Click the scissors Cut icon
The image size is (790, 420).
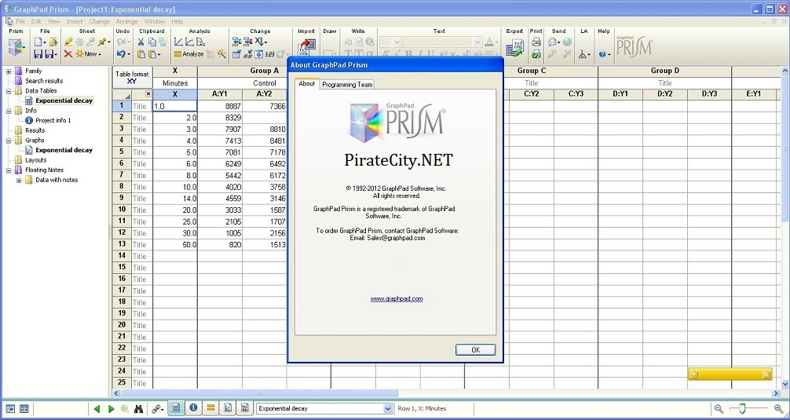click(x=141, y=42)
